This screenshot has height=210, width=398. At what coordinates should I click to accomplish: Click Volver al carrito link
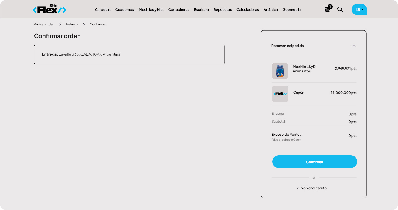[x=313, y=188]
